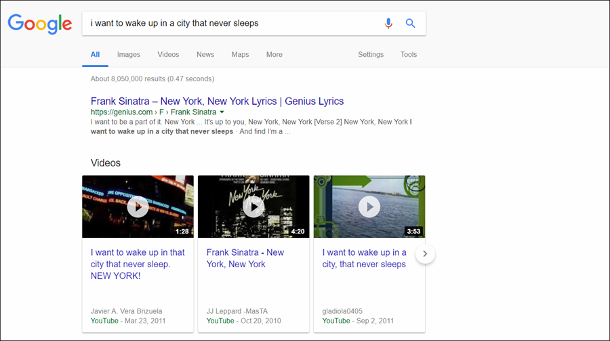610x341 pixels.
Task: Switch to the Images tab
Action: pos(128,55)
